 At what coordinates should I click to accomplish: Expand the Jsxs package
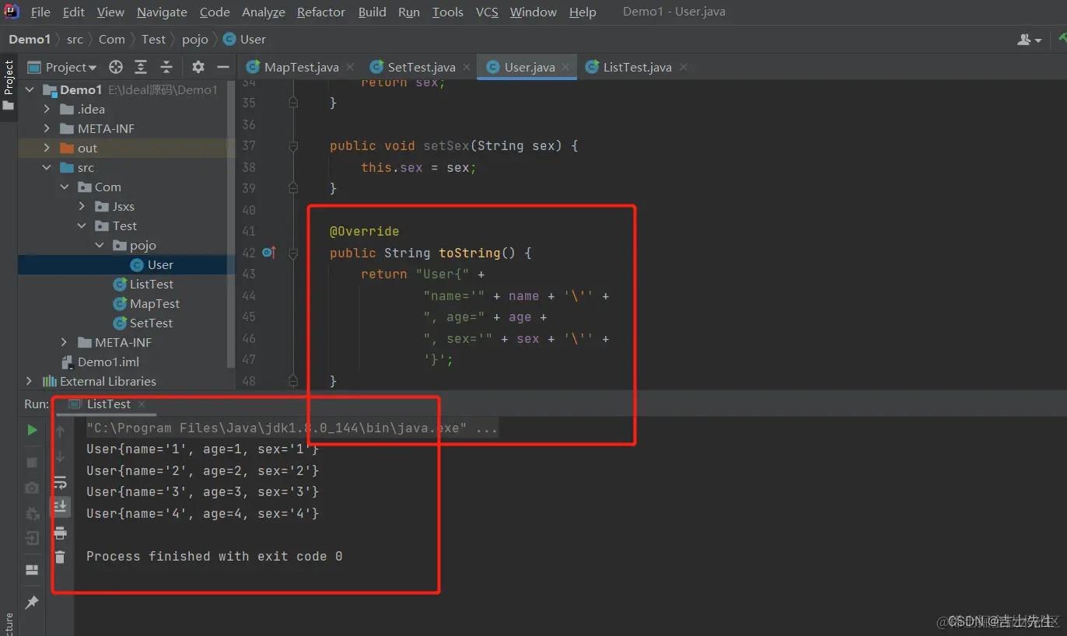(82, 206)
